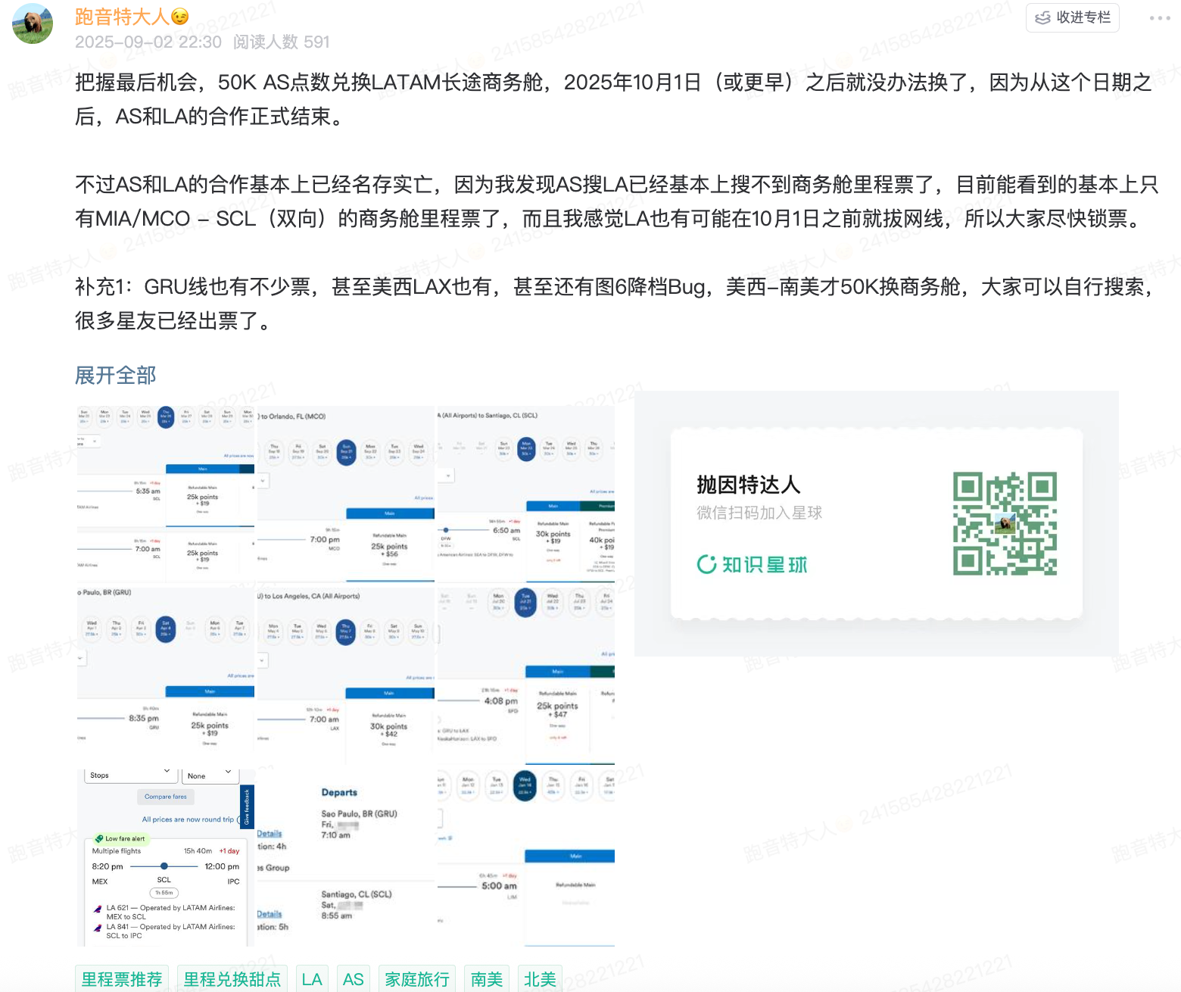Expand full post via 展开全部
Screen dimensions: 1181x992
[116, 375]
